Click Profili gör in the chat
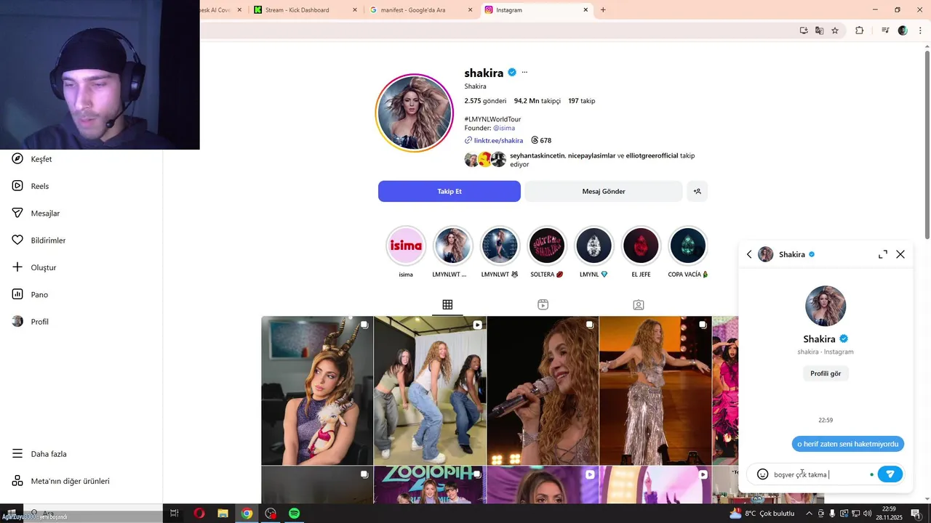 click(x=826, y=373)
